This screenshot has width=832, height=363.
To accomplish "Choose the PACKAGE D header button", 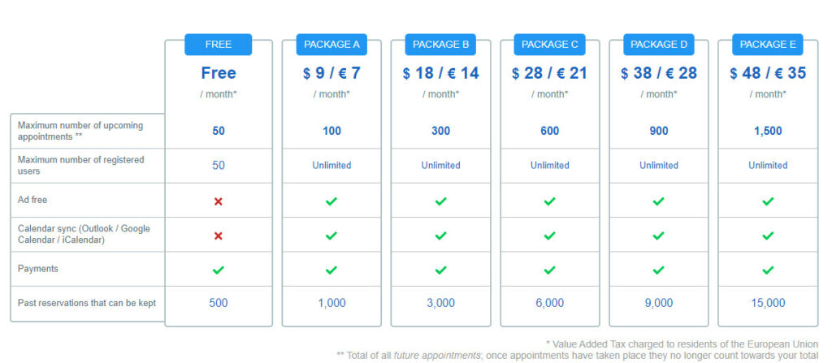I will pos(658,45).
